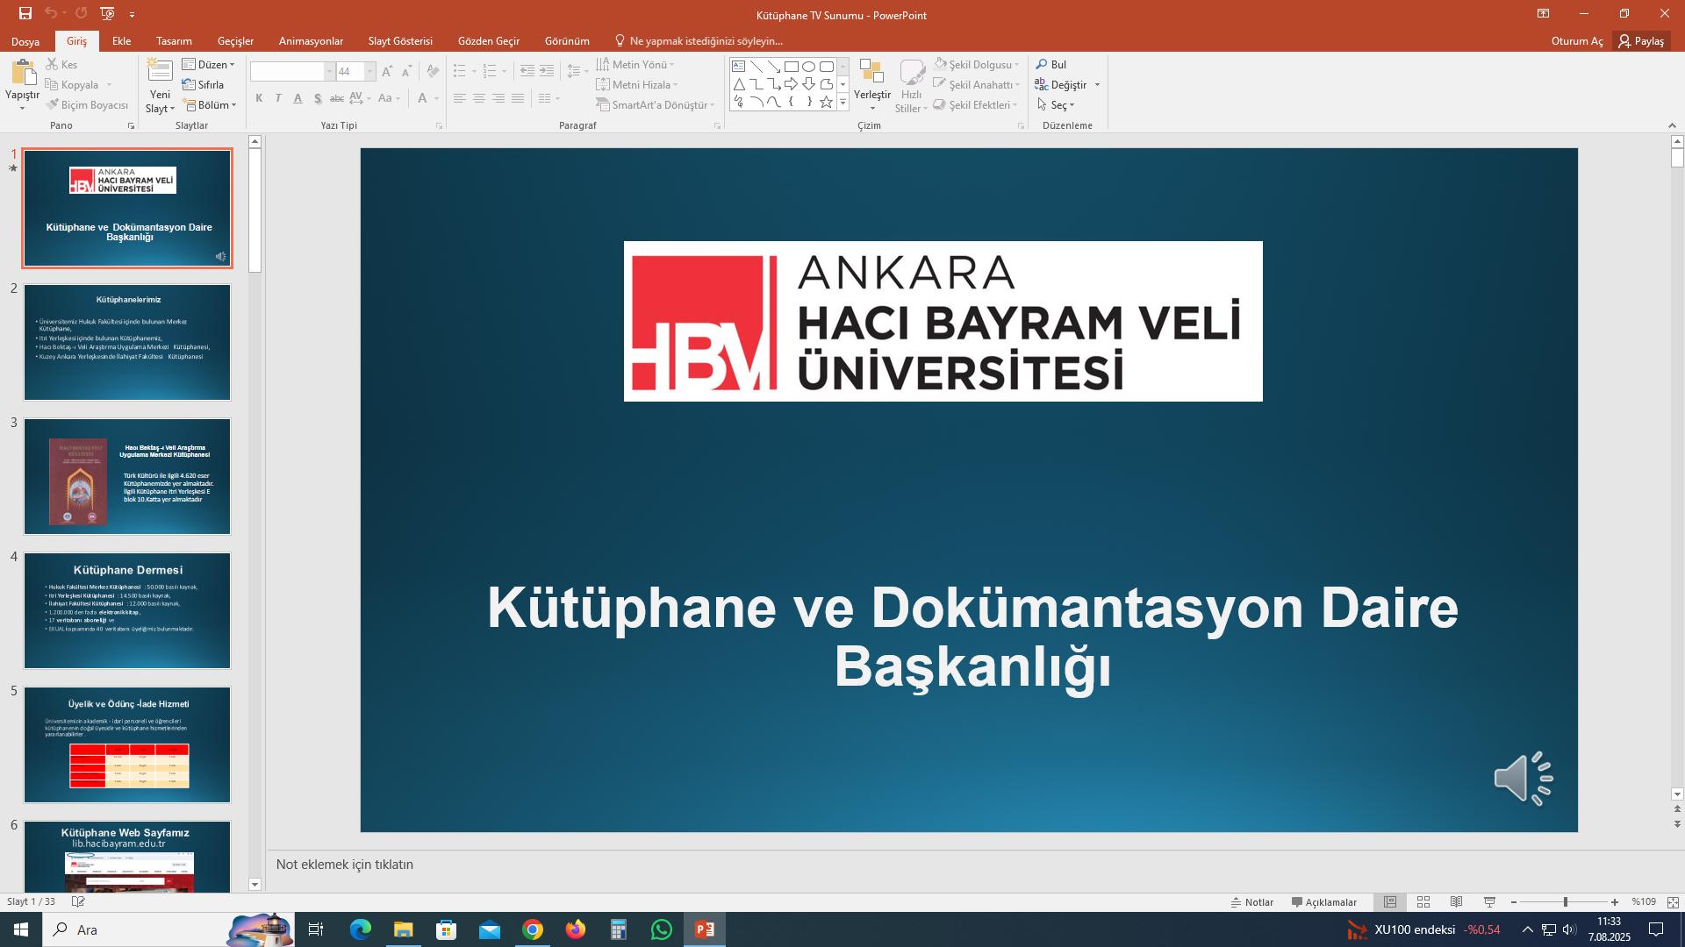This screenshot has width=1685, height=947.
Task: Open Açıklamalar comments pane
Action: coord(1324,901)
